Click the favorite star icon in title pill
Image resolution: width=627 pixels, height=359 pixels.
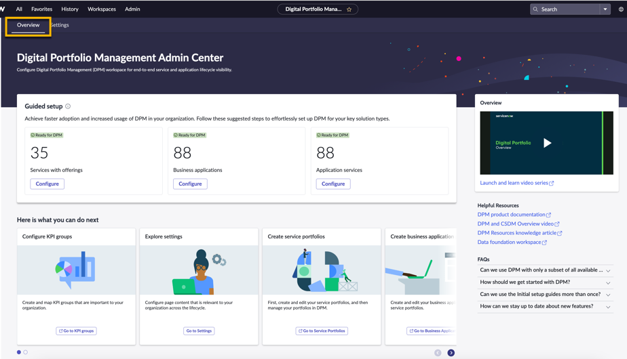(x=349, y=9)
